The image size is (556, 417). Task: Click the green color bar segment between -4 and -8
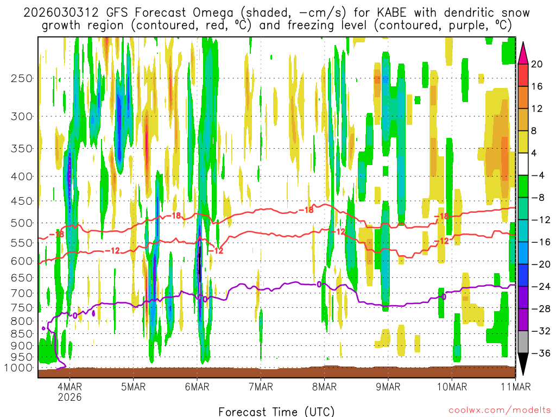pyautogui.click(x=523, y=186)
